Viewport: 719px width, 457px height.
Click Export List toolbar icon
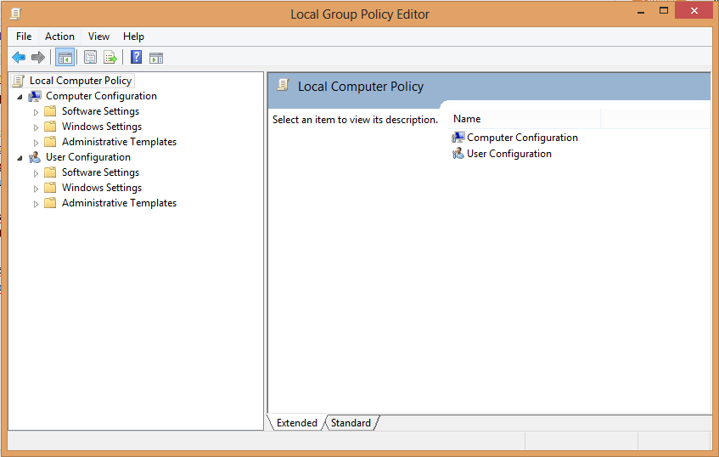coord(110,58)
